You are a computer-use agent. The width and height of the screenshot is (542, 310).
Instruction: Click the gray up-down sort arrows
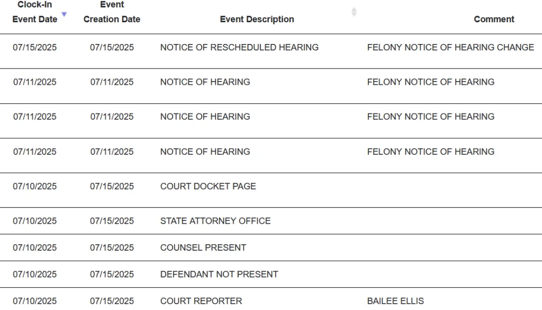(354, 12)
